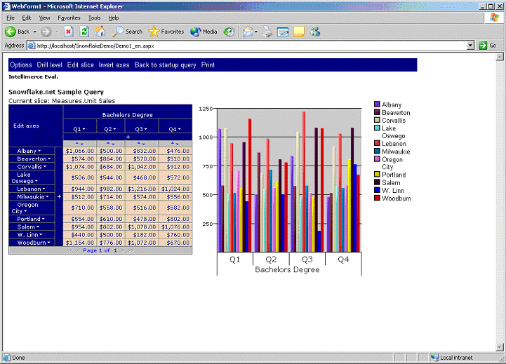Click the Portland yellow legend swatch
The height and width of the screenshot is (364, 506).
(x=377, y=175)
